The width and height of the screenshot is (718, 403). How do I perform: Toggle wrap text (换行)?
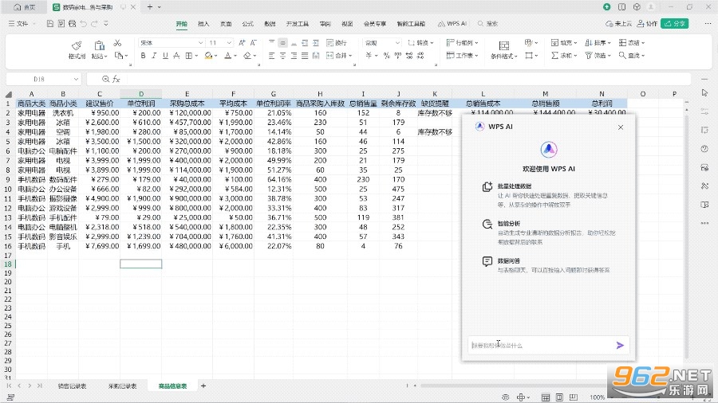point(337,42)
